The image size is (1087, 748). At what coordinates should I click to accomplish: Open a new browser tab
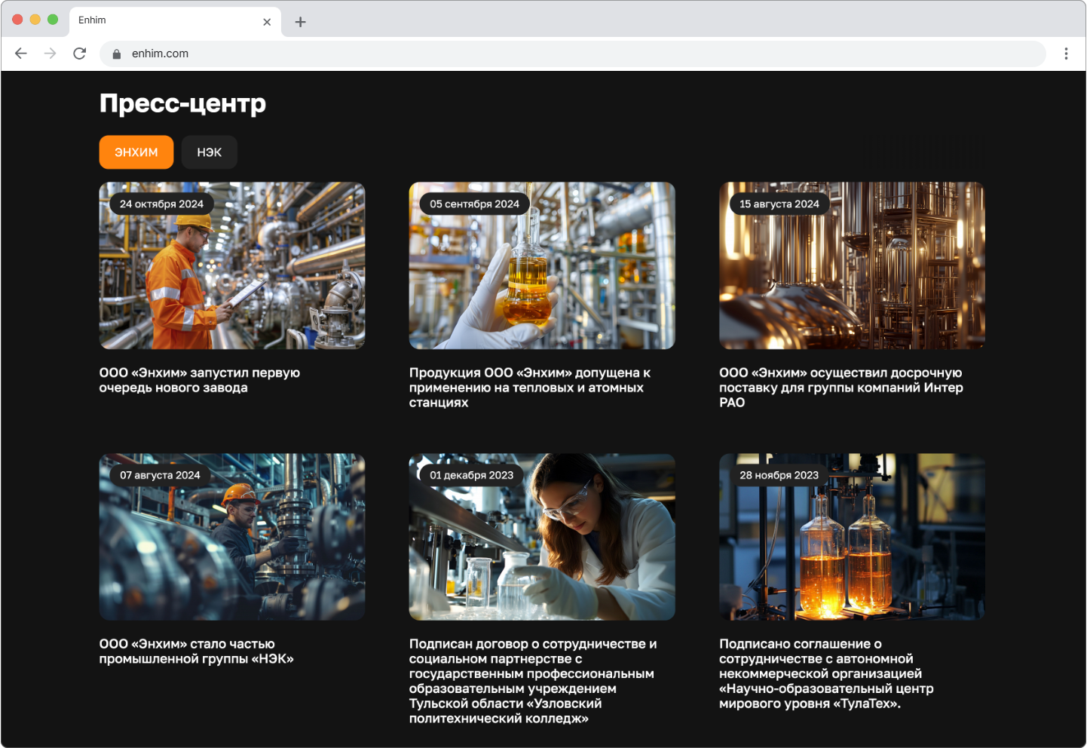pos(300,22)
